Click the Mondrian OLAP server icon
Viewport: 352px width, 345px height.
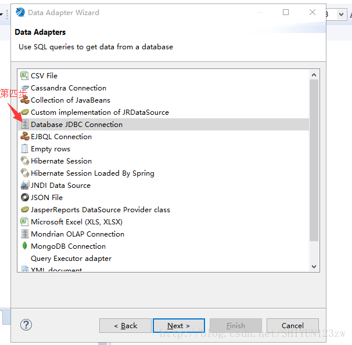tap(25, 234)
